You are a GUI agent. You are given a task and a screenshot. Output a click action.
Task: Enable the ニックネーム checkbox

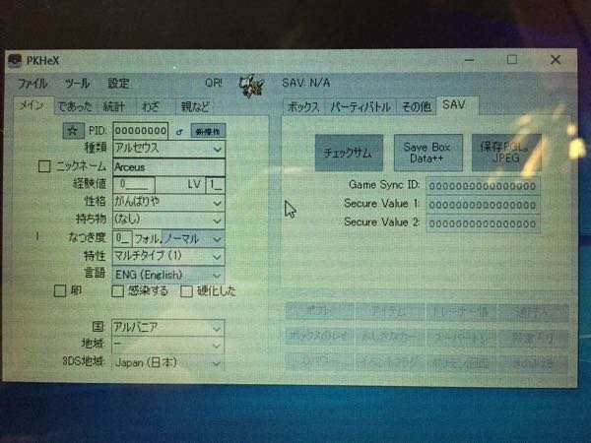43,166
